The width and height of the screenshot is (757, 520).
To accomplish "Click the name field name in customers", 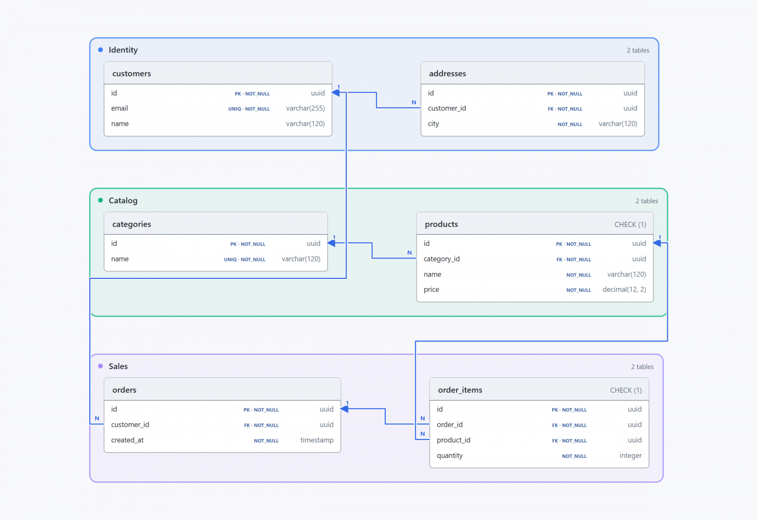I will [120, 124].
